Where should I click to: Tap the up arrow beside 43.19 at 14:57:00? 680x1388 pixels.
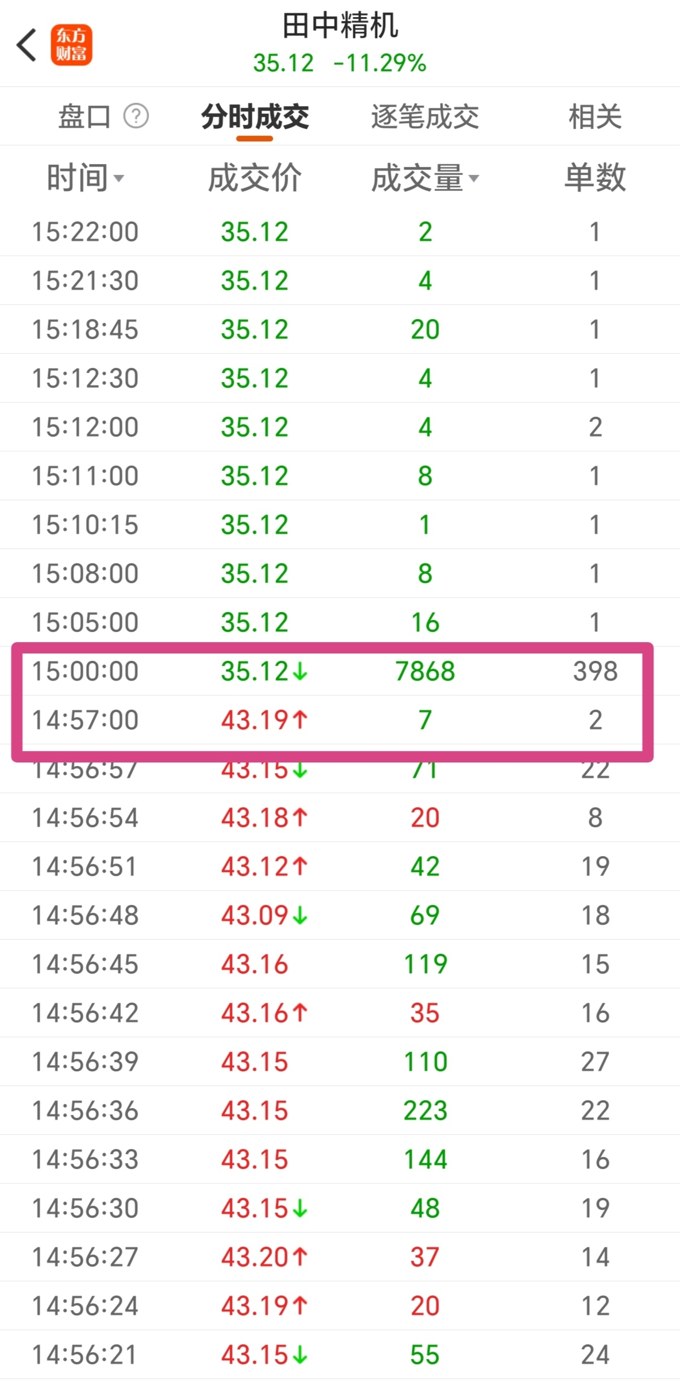point(300,720)
